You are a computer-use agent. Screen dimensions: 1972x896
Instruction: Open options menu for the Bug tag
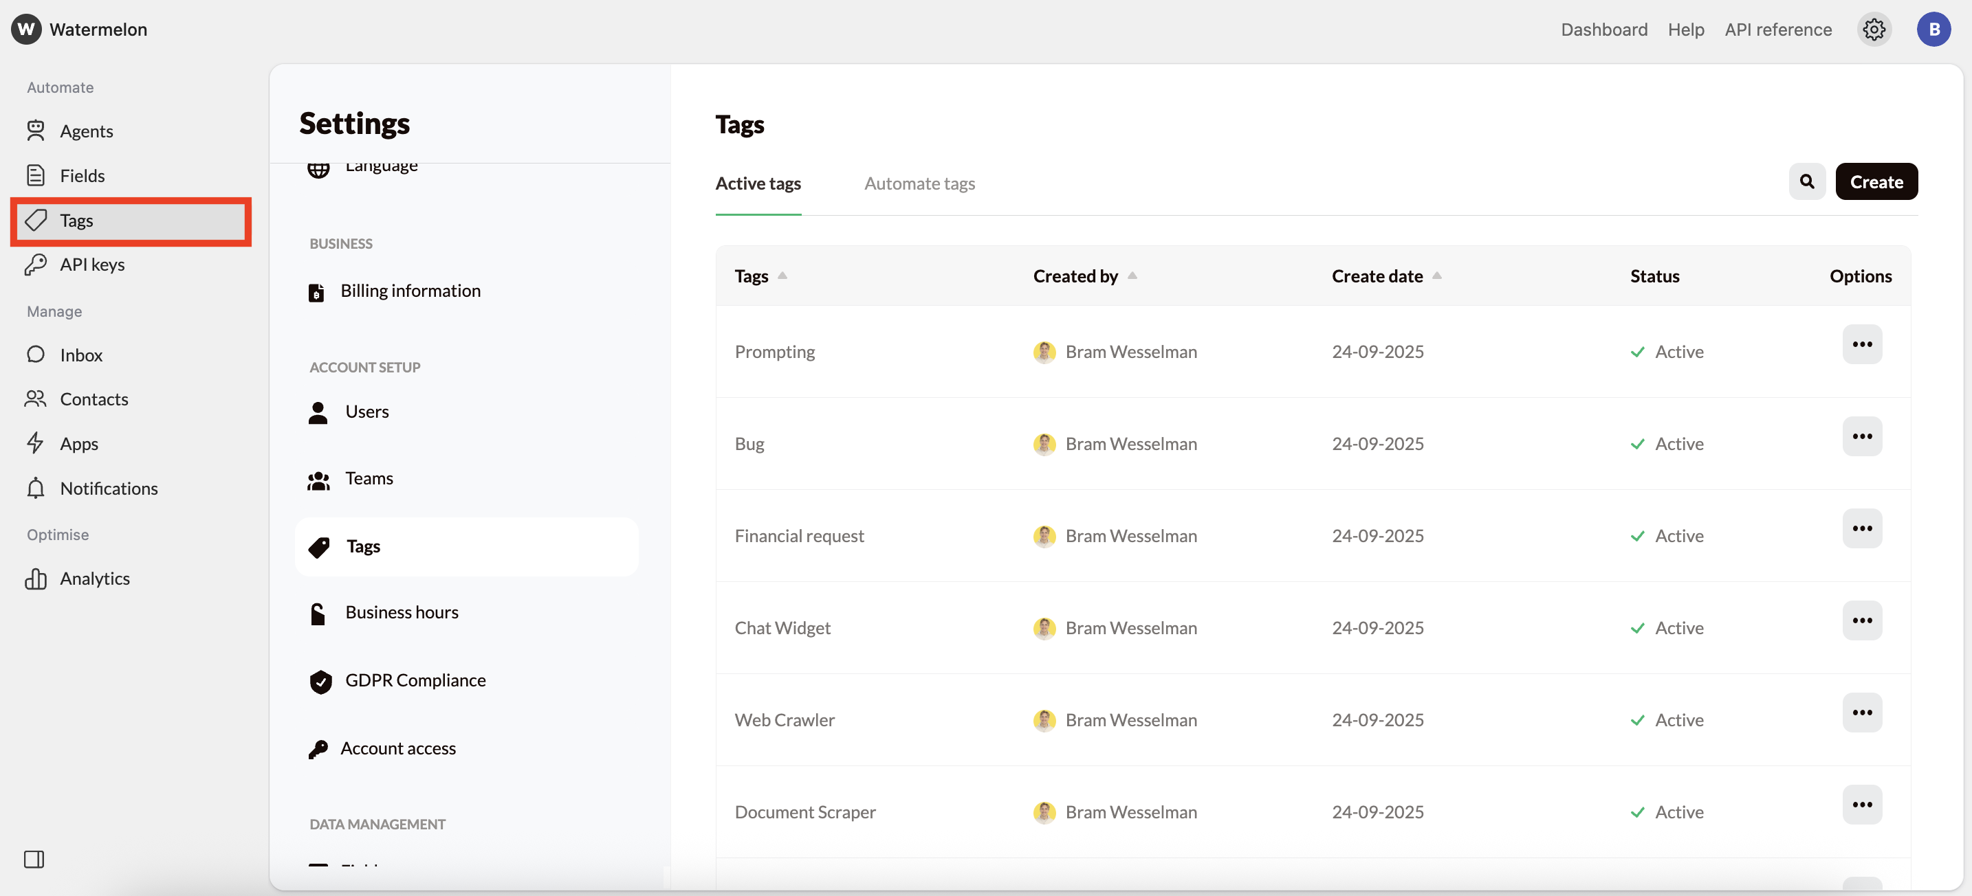1863,436
